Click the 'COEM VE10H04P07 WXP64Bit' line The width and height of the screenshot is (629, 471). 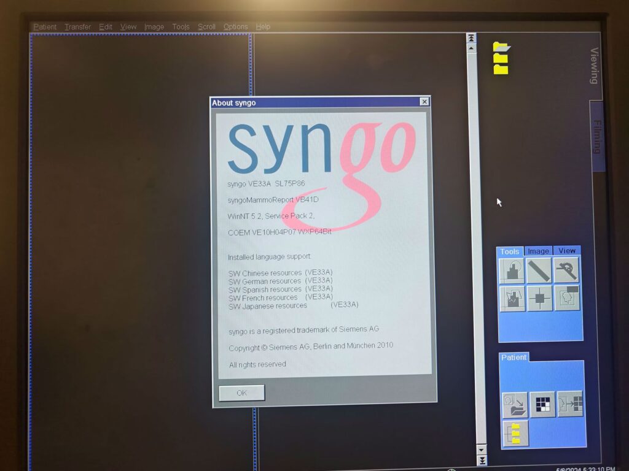coord(279,232)
